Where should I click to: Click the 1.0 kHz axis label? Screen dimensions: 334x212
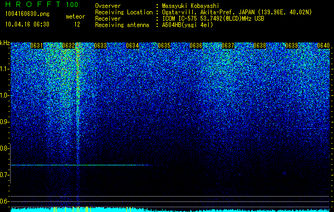[5, 95]
